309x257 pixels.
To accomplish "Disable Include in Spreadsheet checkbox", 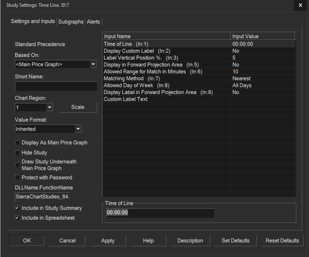I will (x=17, y=218).
